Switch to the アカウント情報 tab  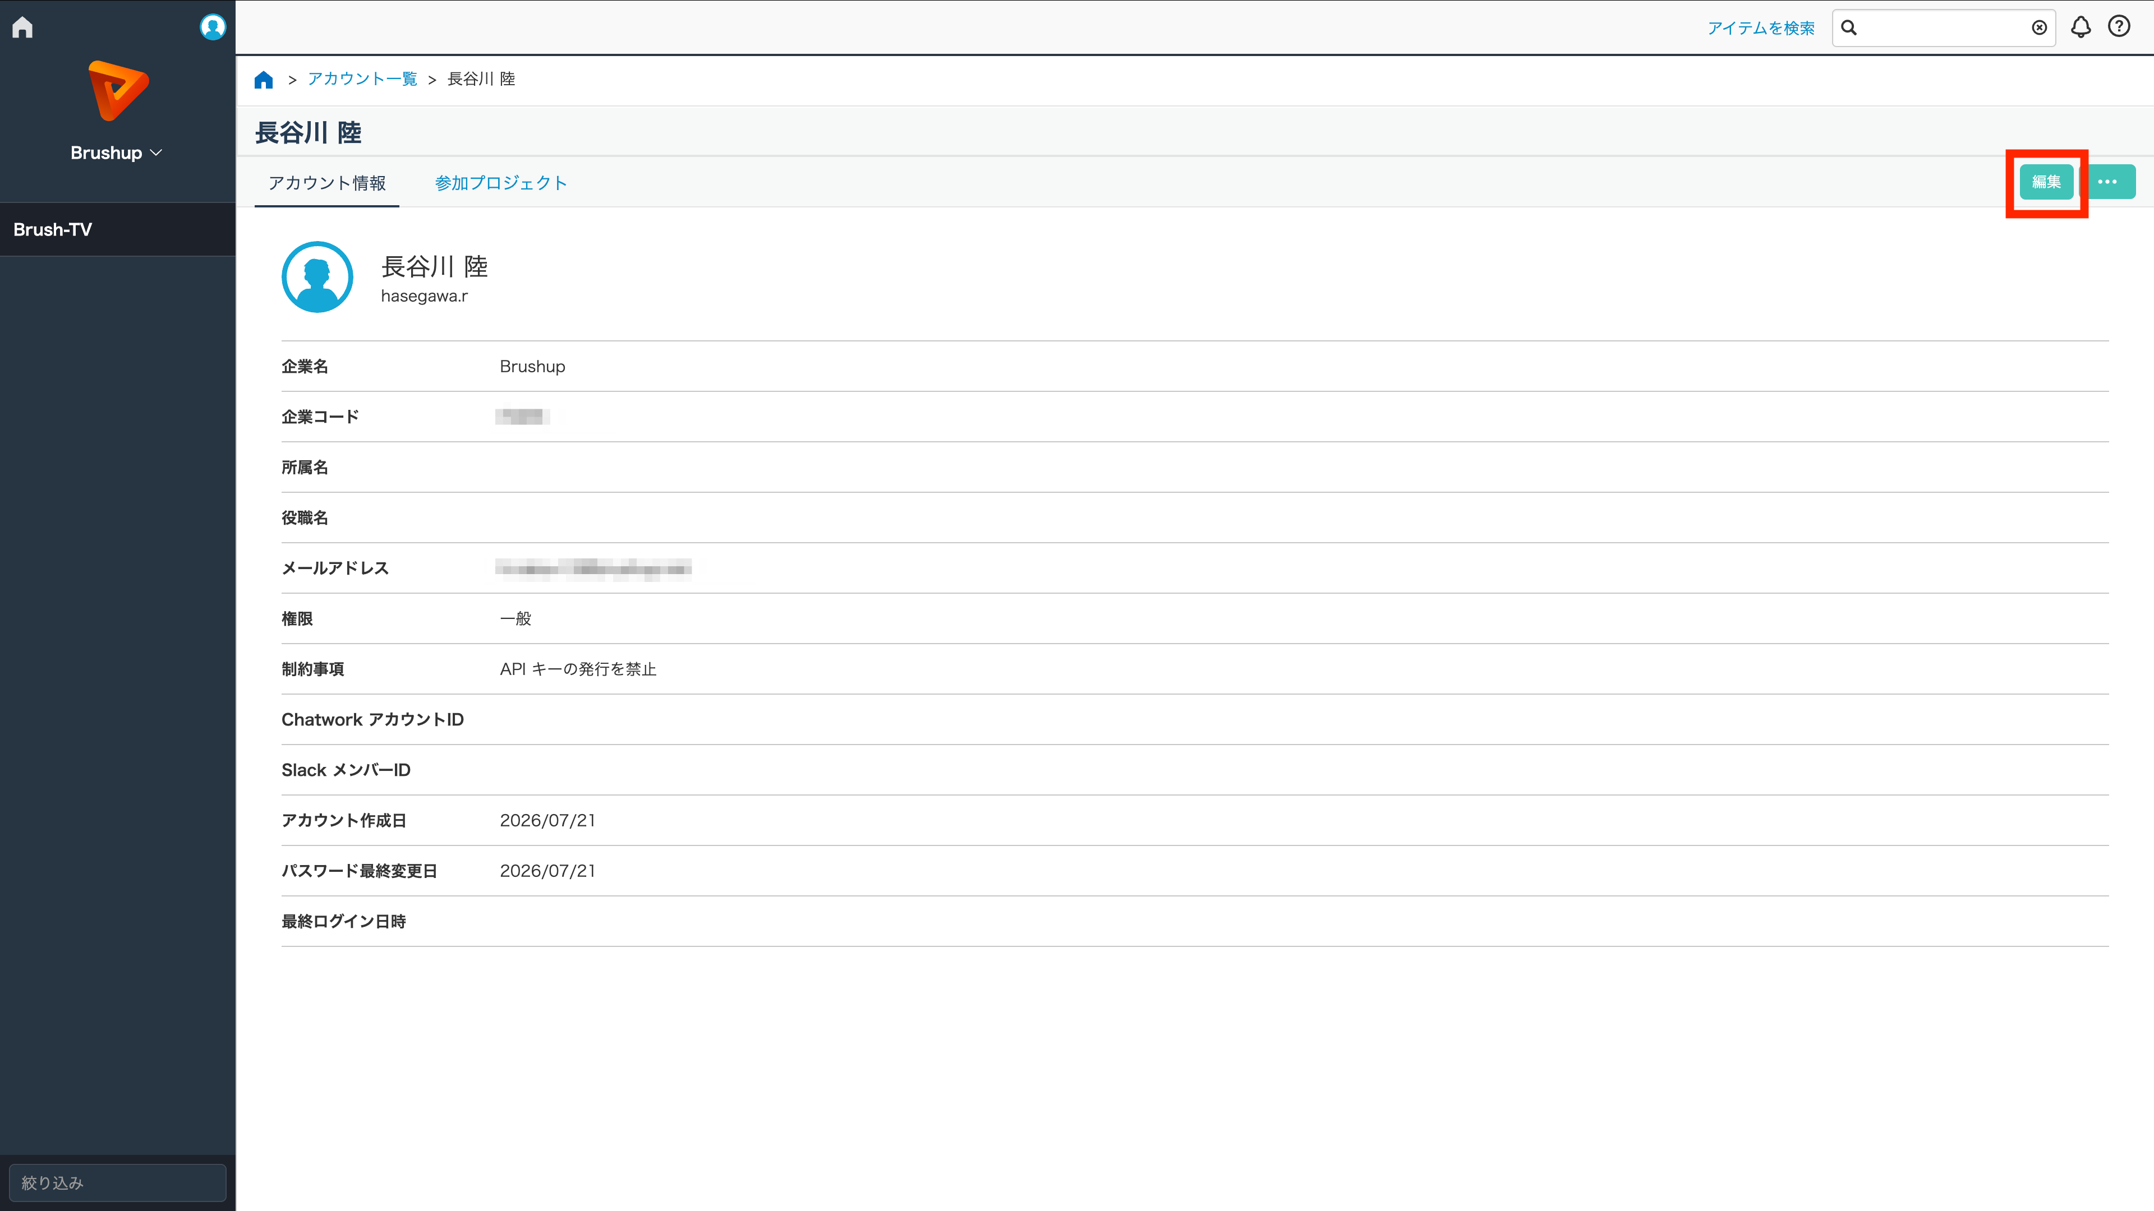point(327,183)
